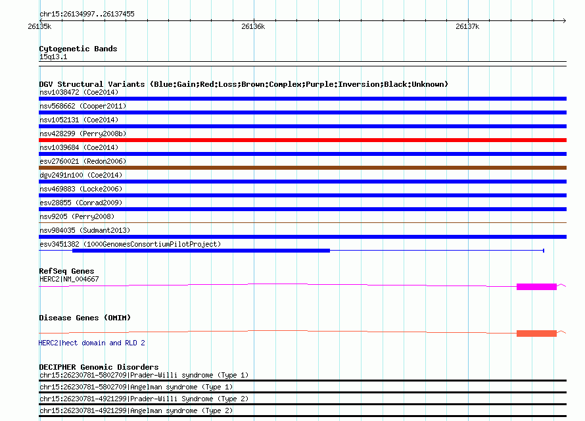Click the orange HERC2 OMIM exon block

click(x=536, y=334)
